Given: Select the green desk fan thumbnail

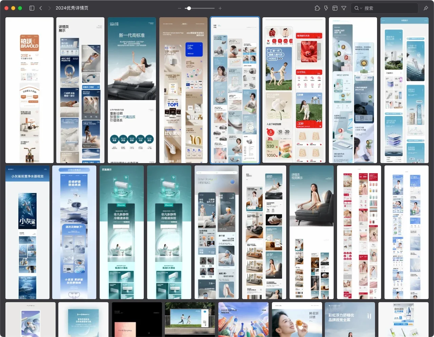Looking at the screenshot, I should click(x=353, y=90).
